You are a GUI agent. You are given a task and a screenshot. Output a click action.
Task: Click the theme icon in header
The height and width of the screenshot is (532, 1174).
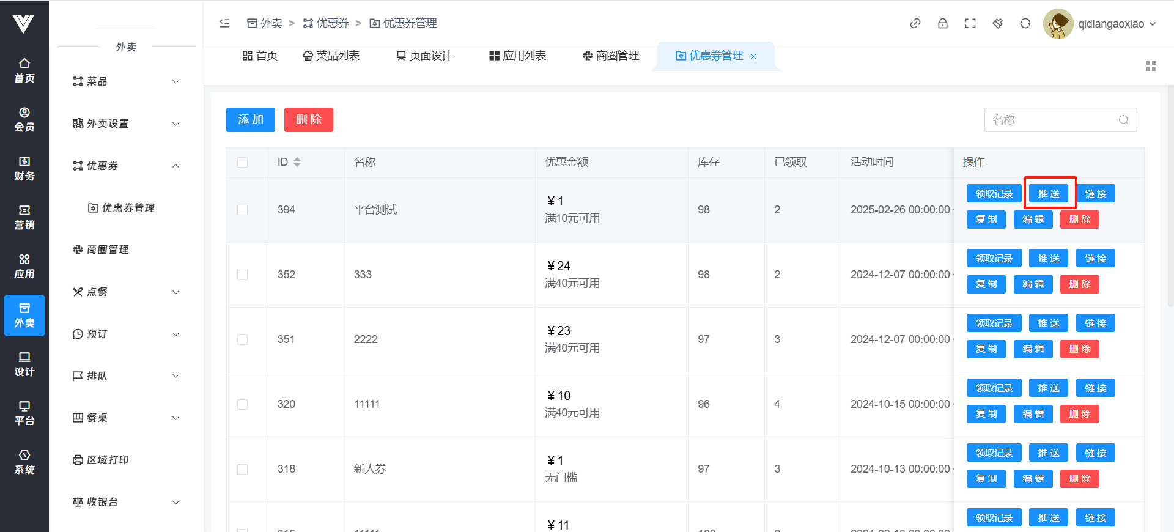(x=997, y=23)
